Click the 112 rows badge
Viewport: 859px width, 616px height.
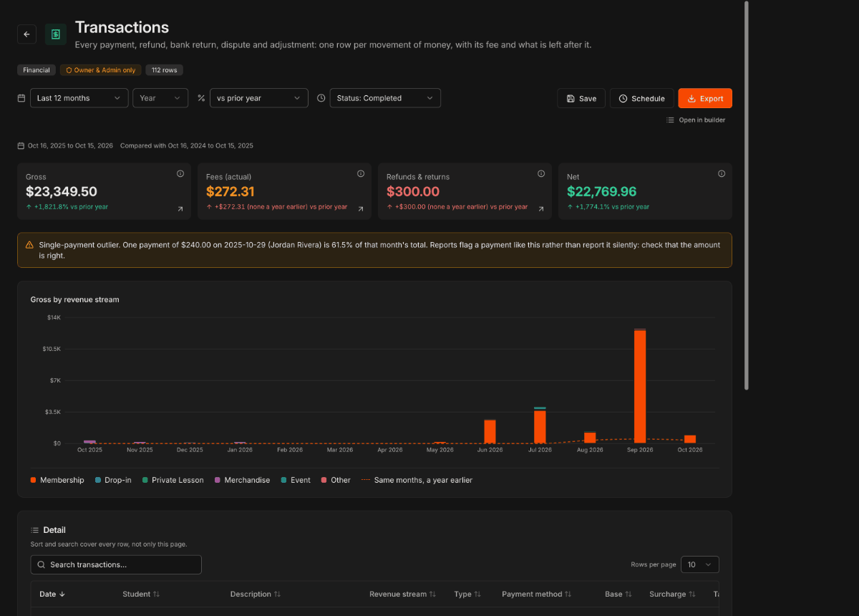tap(164, 70)
